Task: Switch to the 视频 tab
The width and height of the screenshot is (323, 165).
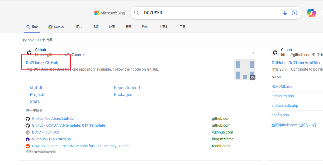Action: (x=96, y=27)
